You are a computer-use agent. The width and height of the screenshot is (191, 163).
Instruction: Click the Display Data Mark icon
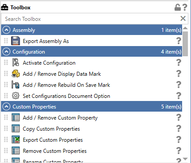(16, 74)
